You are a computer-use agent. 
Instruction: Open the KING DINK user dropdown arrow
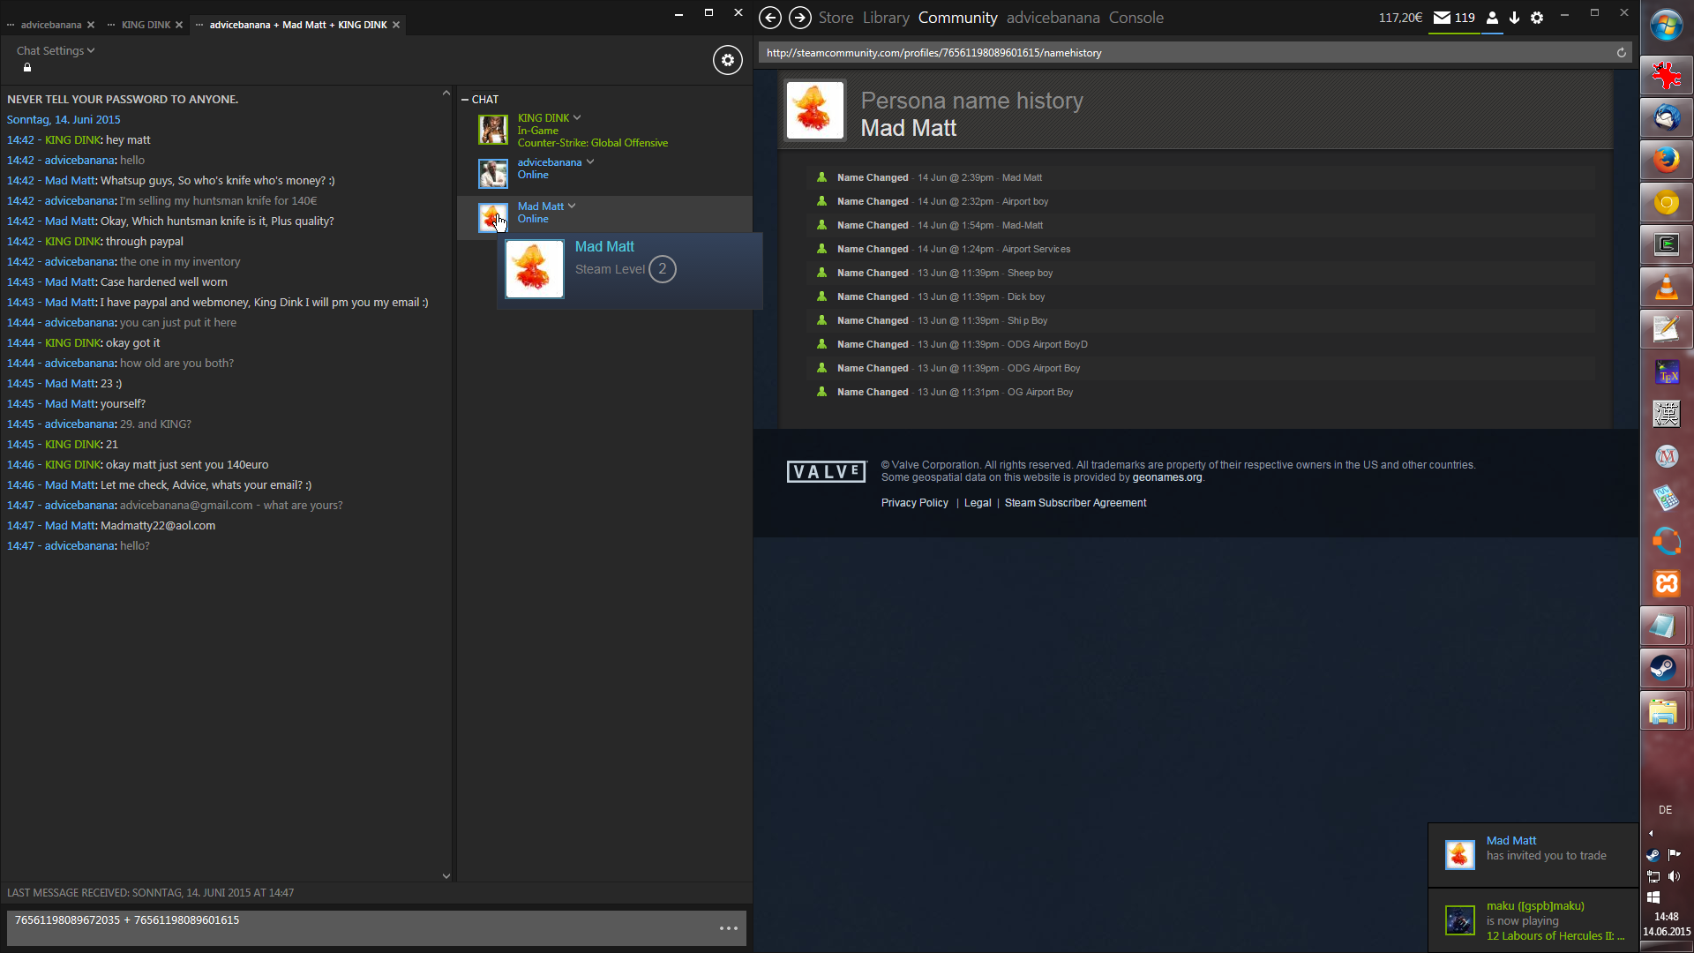[x=577, y=117]
